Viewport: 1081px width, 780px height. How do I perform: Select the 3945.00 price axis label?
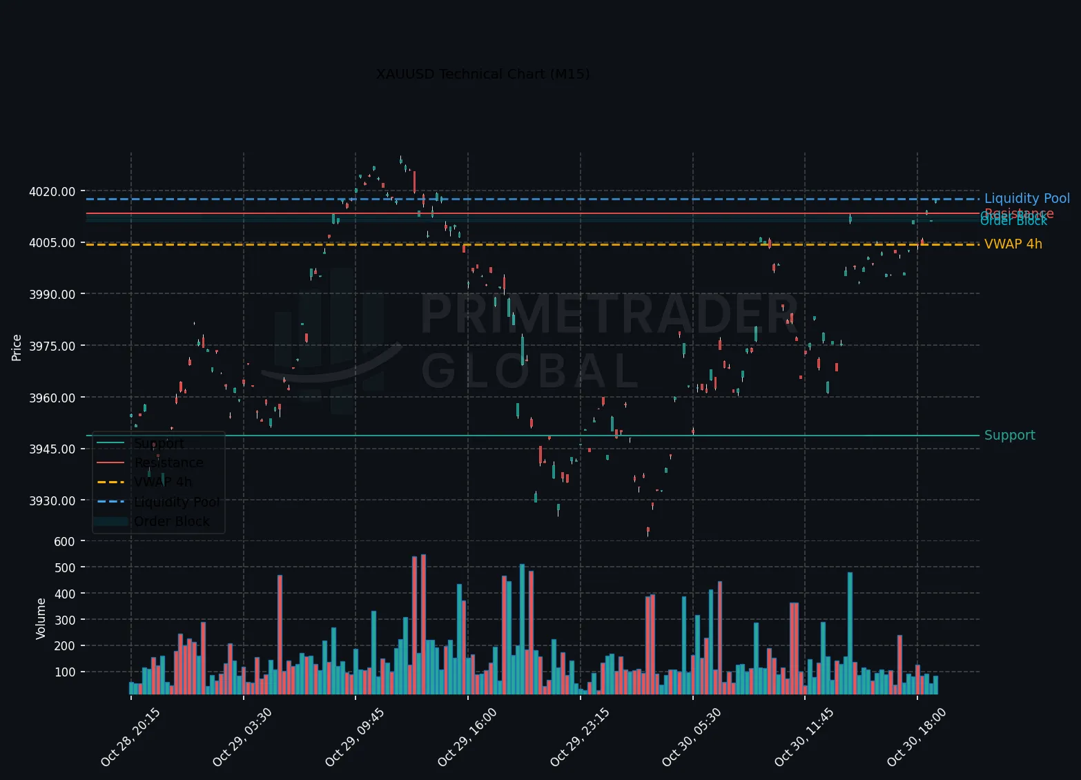(52, 449)
